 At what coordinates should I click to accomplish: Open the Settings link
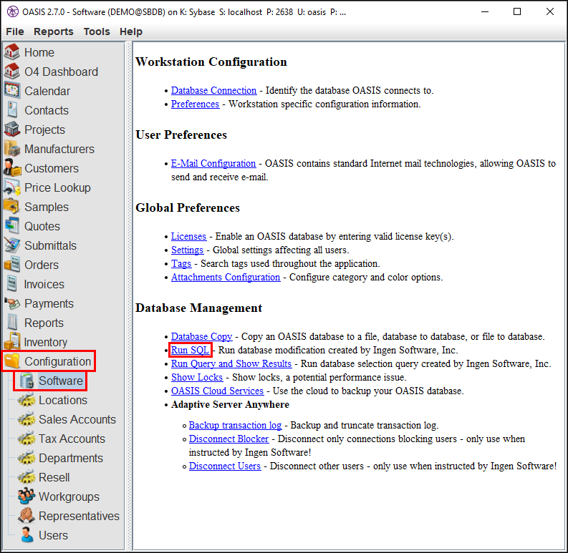[x=187, y=250]
